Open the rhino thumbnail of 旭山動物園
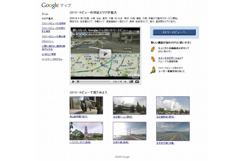 pyautogui.click(x=86, y=105)
